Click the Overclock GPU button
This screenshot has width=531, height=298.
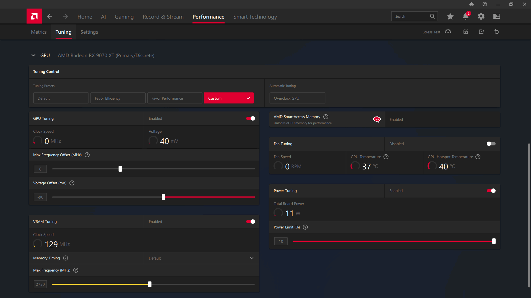point(297,98)
